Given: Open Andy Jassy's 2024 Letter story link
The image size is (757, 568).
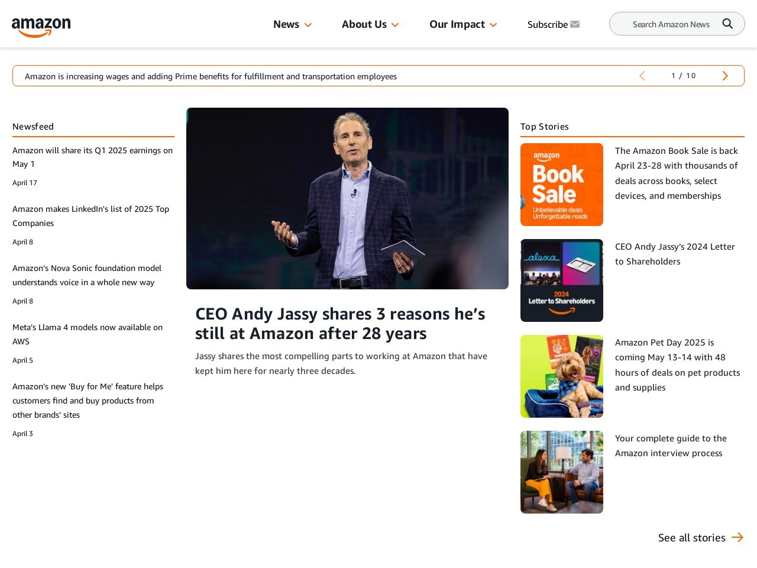Looking at the screenshot, I should [675, 254].
